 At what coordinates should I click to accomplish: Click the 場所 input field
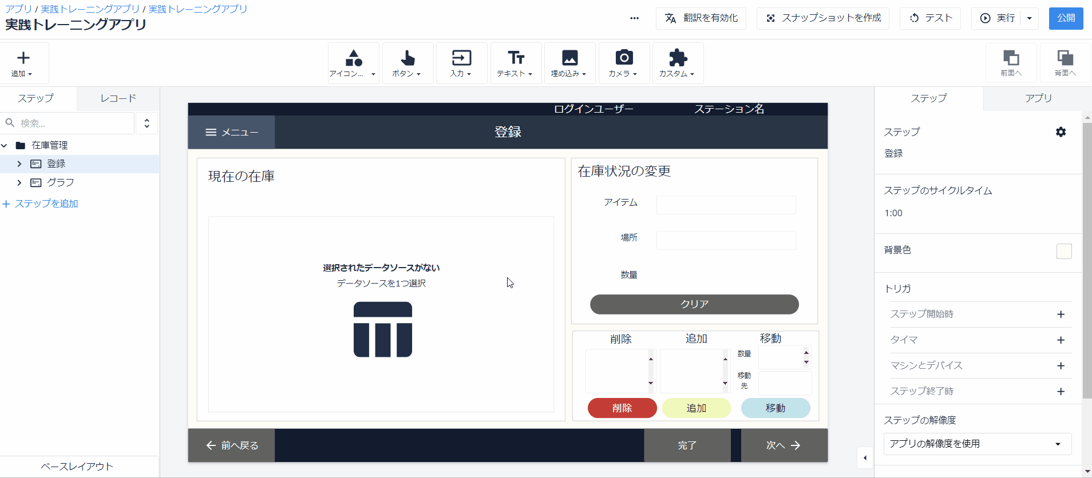(726, 240)
